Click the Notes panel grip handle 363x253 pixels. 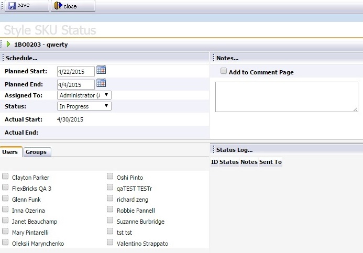213,58
